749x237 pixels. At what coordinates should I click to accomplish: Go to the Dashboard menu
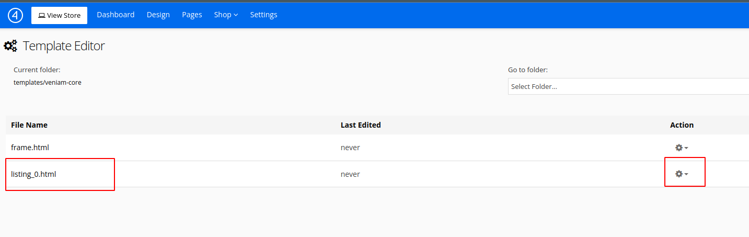point(116,15)
